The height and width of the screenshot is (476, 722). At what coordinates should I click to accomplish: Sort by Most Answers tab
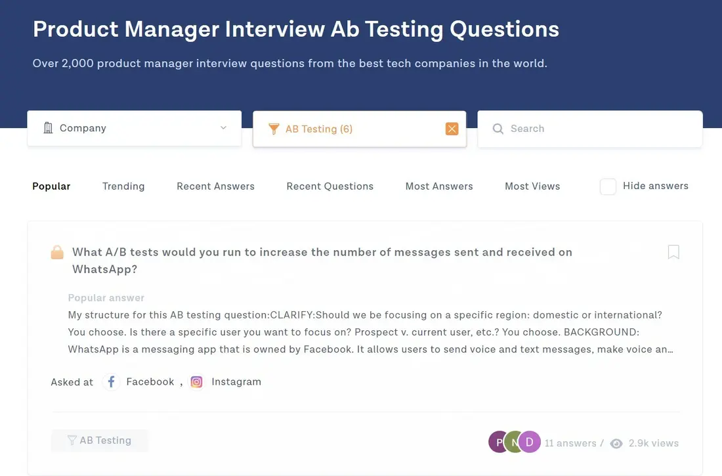click(x=439, y=186)
